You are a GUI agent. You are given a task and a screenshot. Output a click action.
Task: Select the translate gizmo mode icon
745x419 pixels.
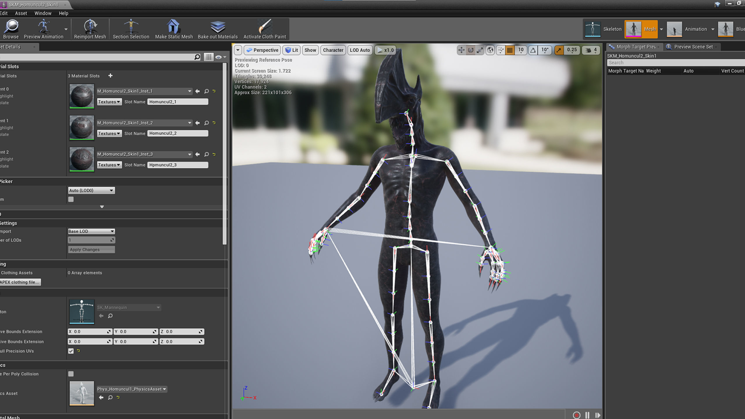[x=461, y=50]
